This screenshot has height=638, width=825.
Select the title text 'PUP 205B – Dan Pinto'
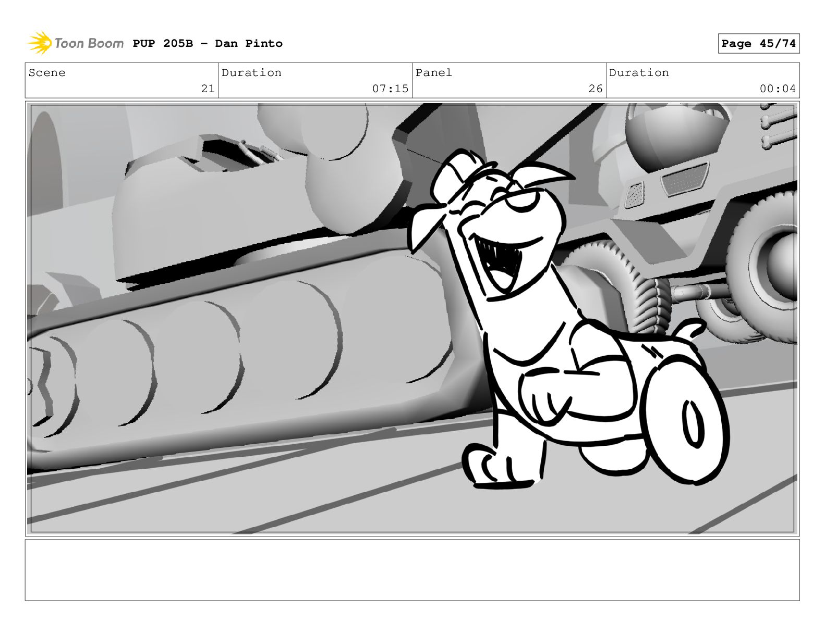(208, 44)
